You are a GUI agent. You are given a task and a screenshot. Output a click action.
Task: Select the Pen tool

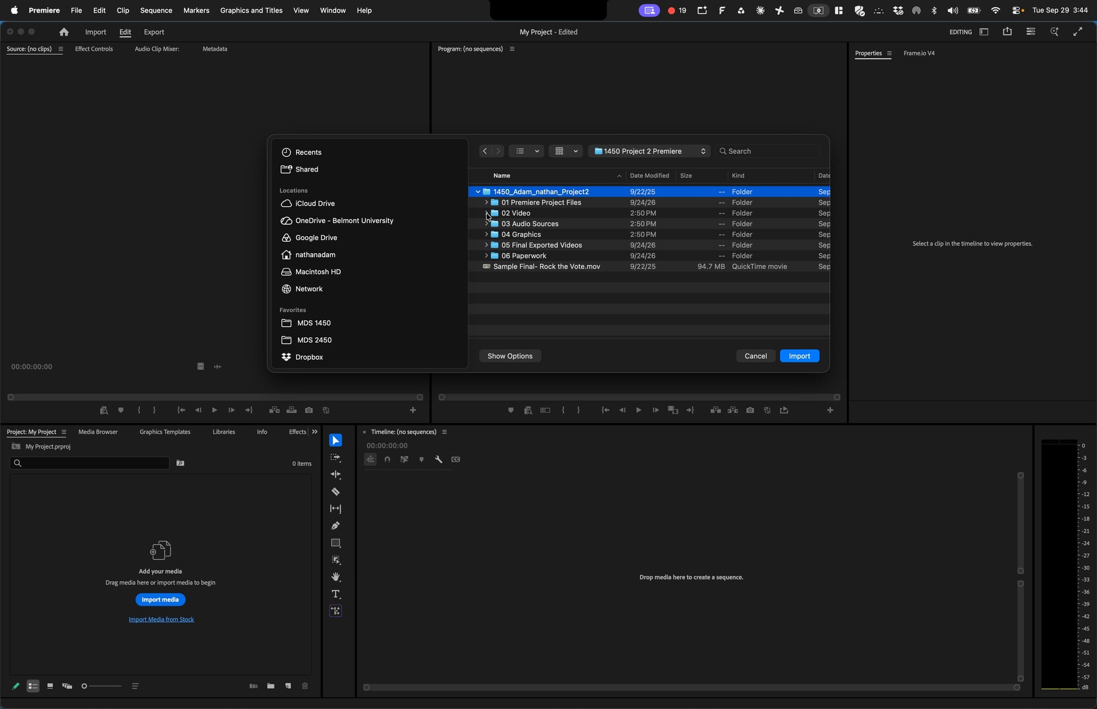[336, 526]
